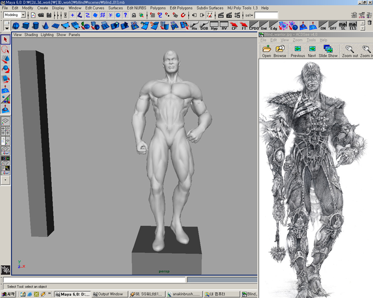The height and width of the screenshot is (298, 373).
Task: Click the ON shelf toggle button
Action: point(323,25)
